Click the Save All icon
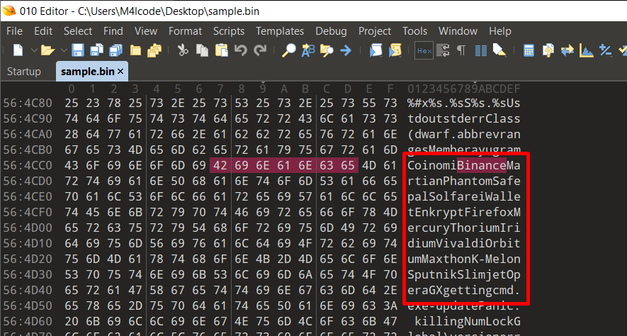This screenshot has height=336, width=627. coord(96,50)
